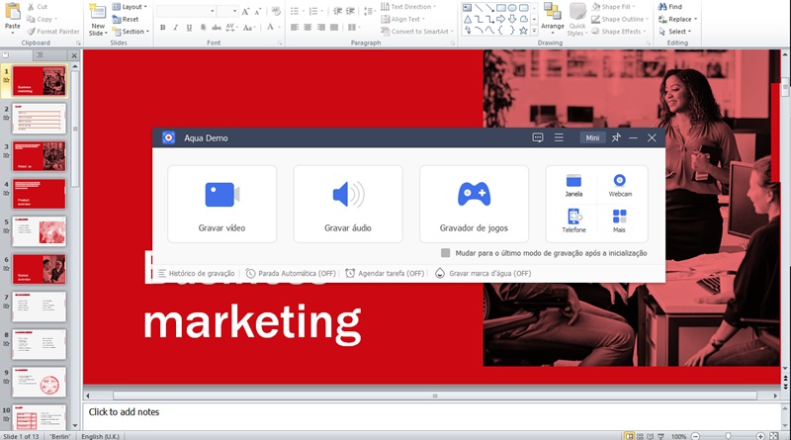The width and height of the screenshot is (791, 440).
Task: Open Gravar vídeo recording mode
Action: (x=221, y=204)
